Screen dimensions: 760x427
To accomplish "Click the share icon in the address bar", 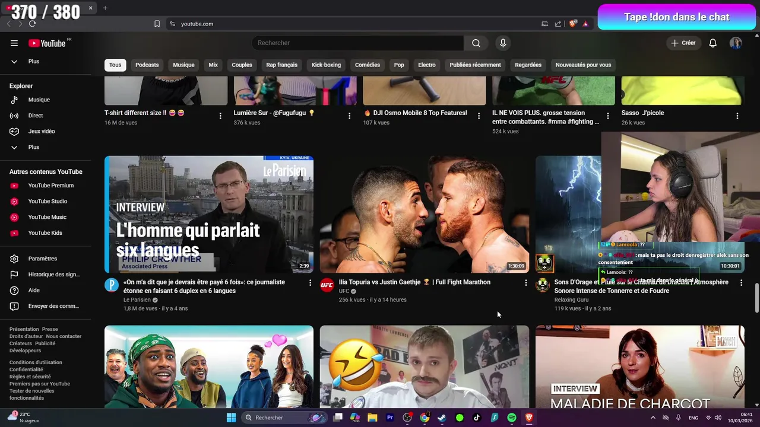I will 558,24.
